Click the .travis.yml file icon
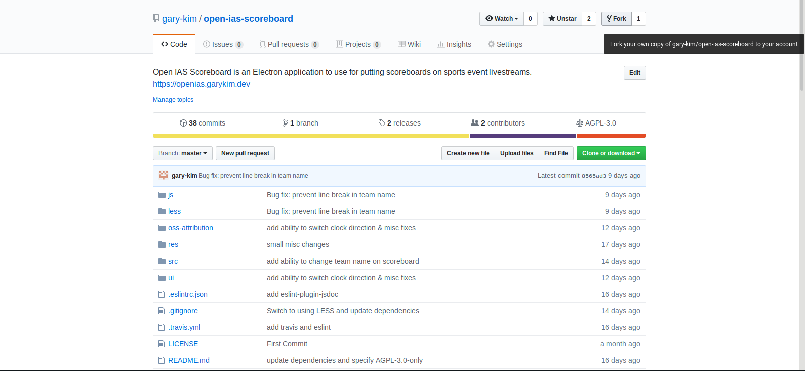 coord(162,327)
